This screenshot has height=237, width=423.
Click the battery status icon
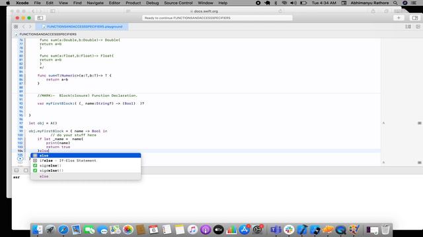point(303,3)
